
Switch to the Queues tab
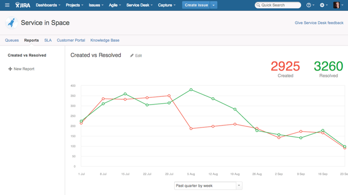pos(12,41)
